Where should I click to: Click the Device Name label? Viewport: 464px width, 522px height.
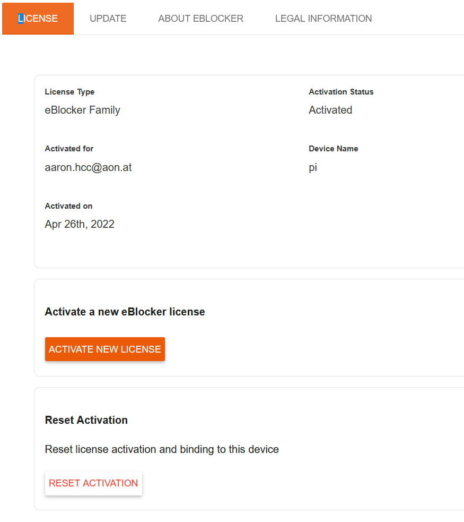point(334,149)
